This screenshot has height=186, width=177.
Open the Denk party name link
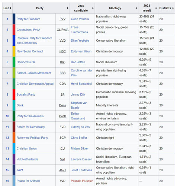20,105
